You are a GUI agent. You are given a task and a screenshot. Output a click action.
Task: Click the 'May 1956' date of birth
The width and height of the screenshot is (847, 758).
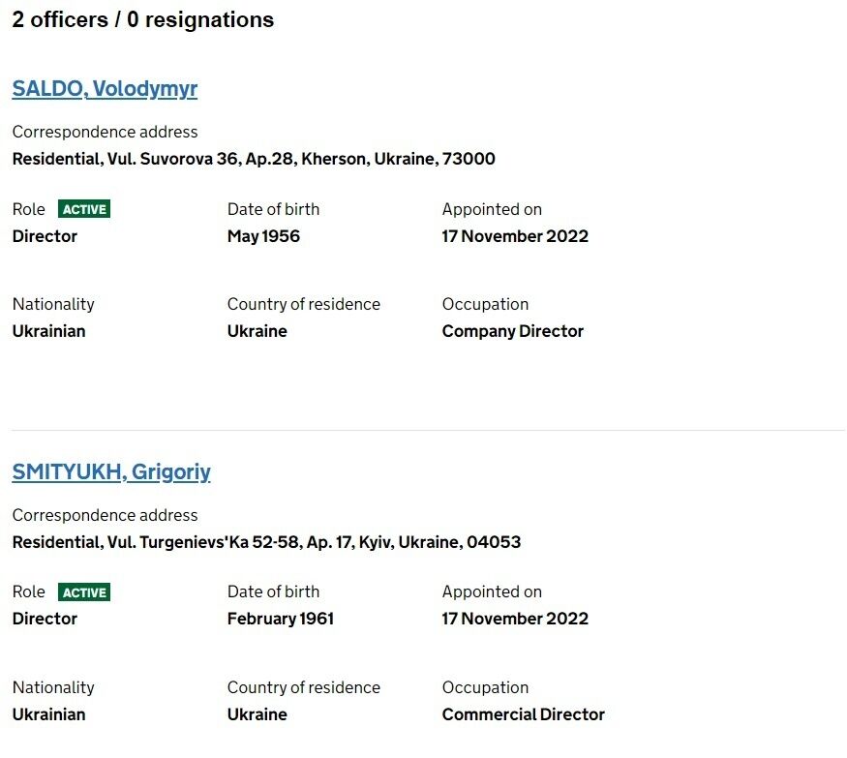(x=263, y=236)
